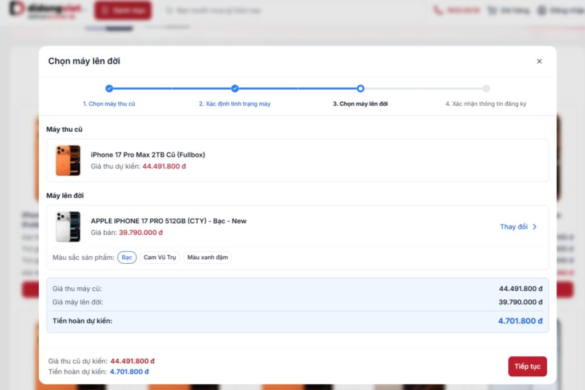585x390 pixels.
Task: Open iPhone 17 Pro silver thumbnail
Action: [68, 226]
